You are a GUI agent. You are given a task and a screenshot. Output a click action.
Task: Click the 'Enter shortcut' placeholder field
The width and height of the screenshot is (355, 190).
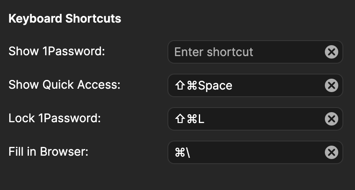click(214, 52)
